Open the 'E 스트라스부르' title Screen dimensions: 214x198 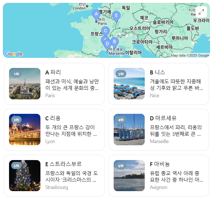click(64, 164)
